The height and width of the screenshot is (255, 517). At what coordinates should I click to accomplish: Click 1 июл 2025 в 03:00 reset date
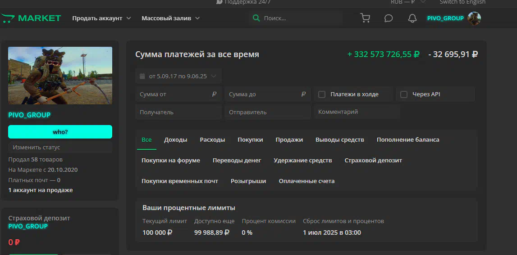tap(332, 233)
